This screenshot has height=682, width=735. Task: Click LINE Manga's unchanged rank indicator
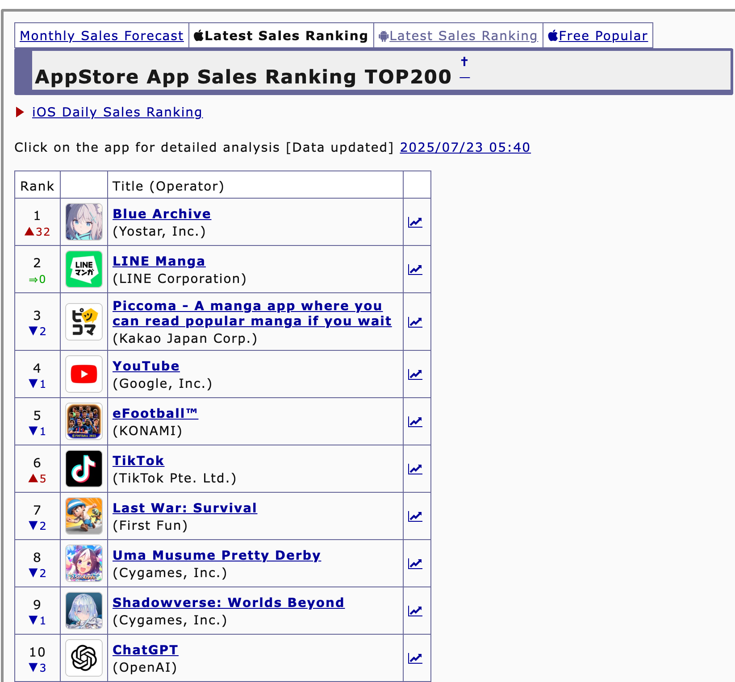pos(38,279)
